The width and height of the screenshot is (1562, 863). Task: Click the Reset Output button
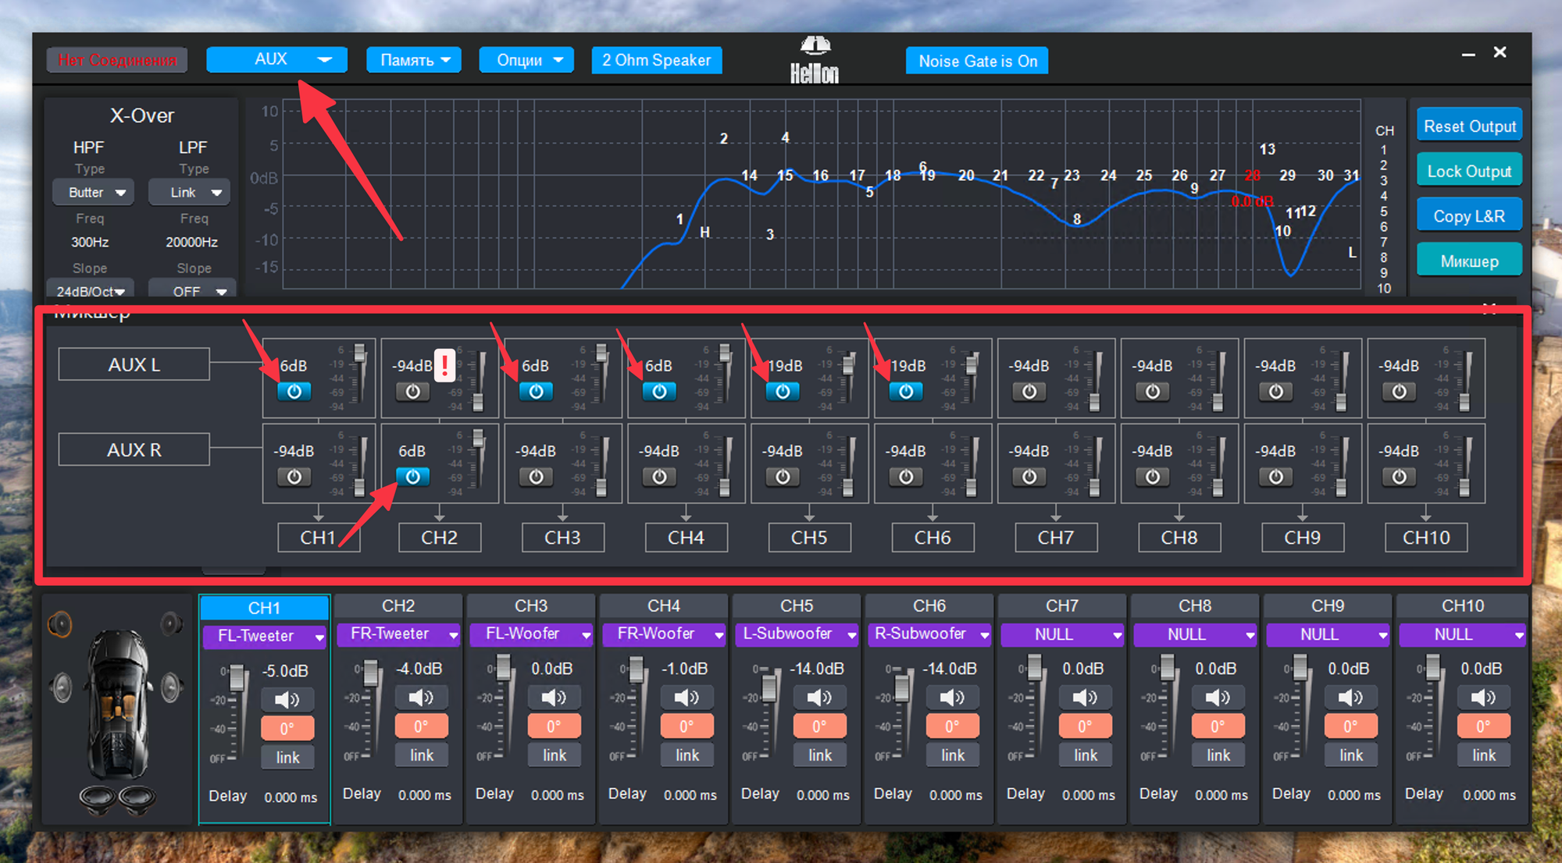pos(1469,126)
